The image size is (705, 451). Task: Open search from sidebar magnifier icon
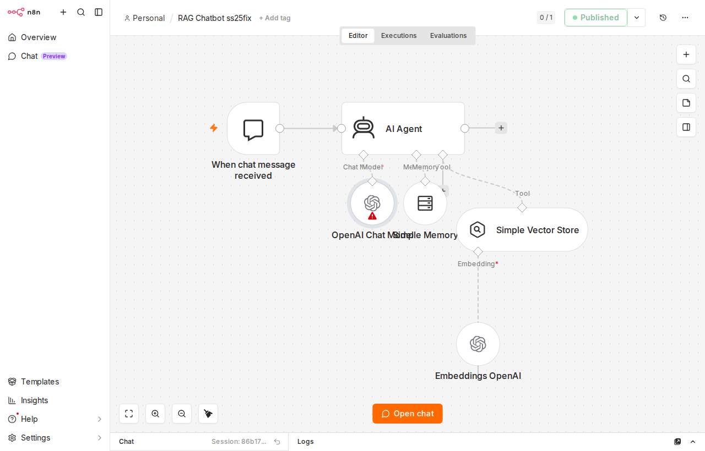81,12
